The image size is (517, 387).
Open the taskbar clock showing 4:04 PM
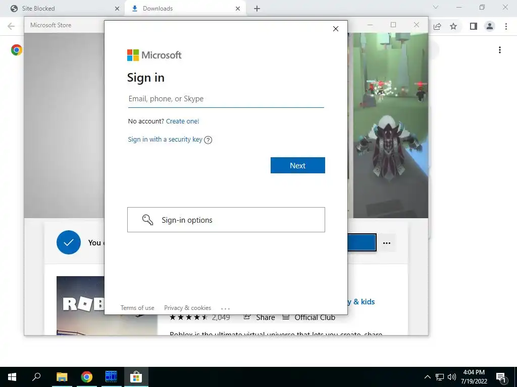474,377
